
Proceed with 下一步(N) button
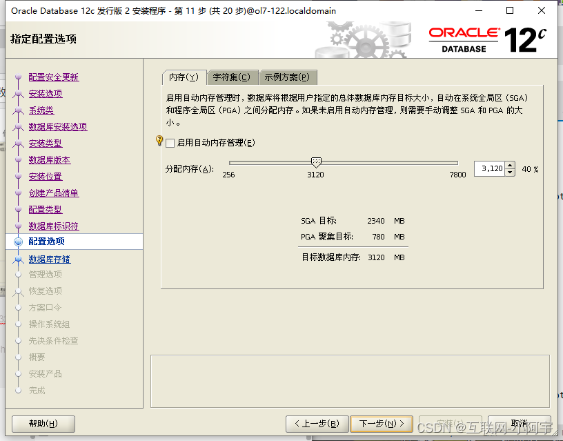382,424
